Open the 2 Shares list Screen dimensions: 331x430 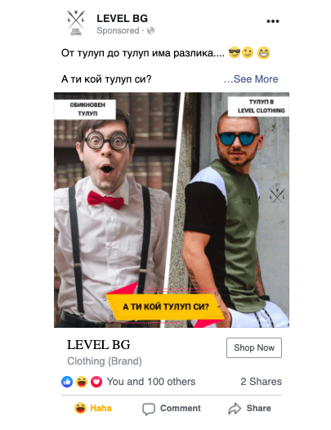(261, 382)
